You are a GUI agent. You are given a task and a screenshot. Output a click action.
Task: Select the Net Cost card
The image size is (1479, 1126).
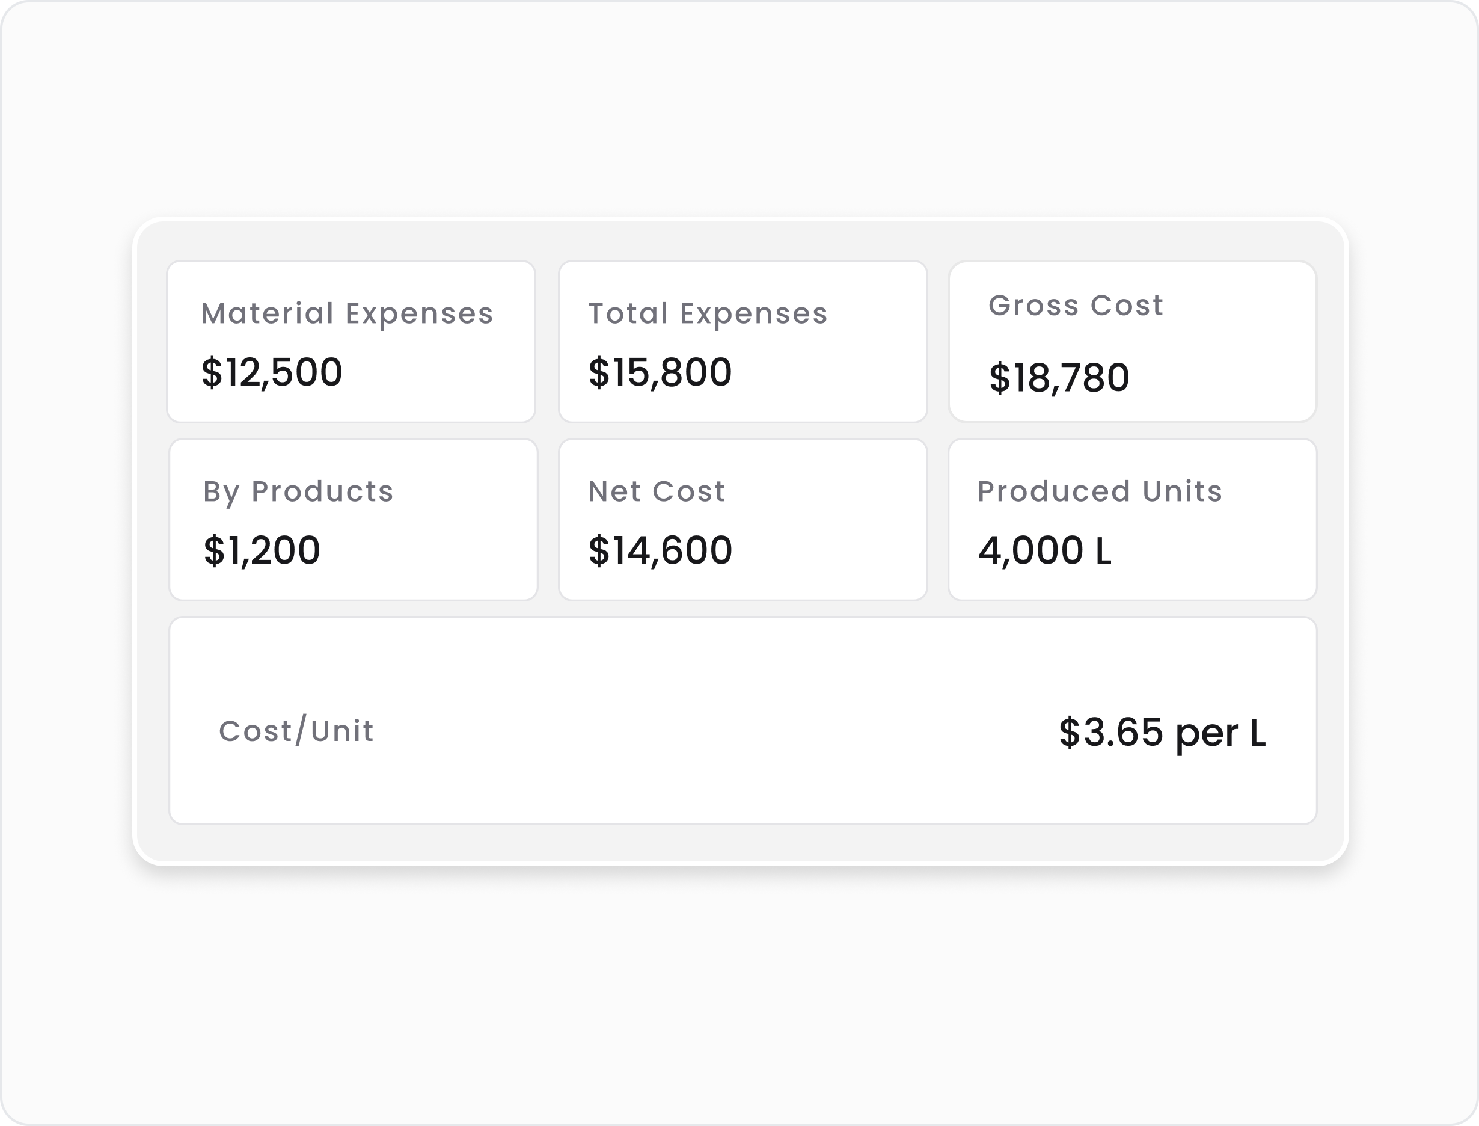click(x=743, y=520)
